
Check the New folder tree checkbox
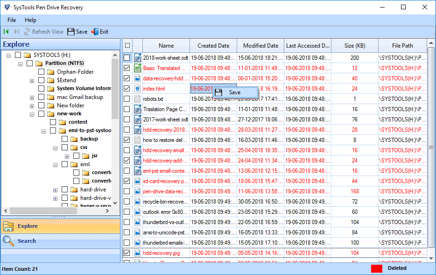[42, 106]
